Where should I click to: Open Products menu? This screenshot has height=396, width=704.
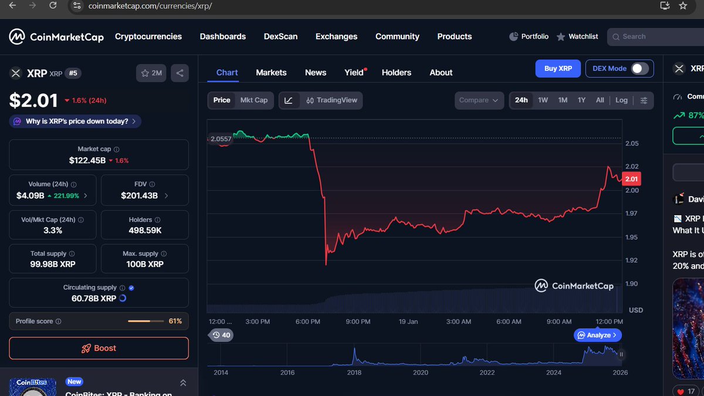point(455,36)
